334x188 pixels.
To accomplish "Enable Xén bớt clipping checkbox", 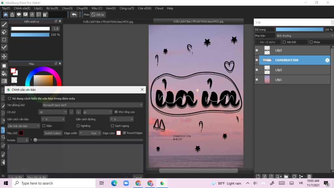I will [x=284, y=42].
